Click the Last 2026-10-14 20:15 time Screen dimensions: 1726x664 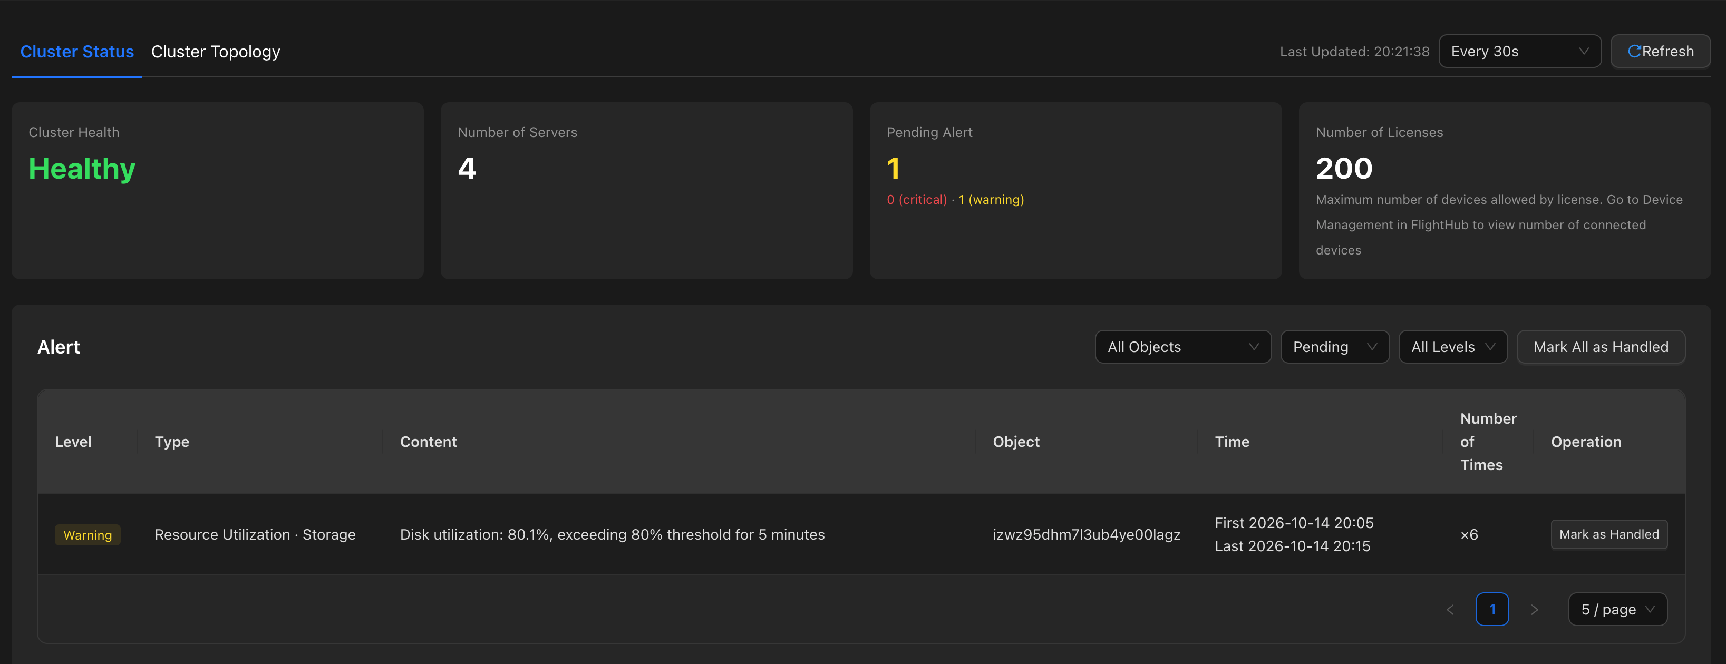(1293, 546)
